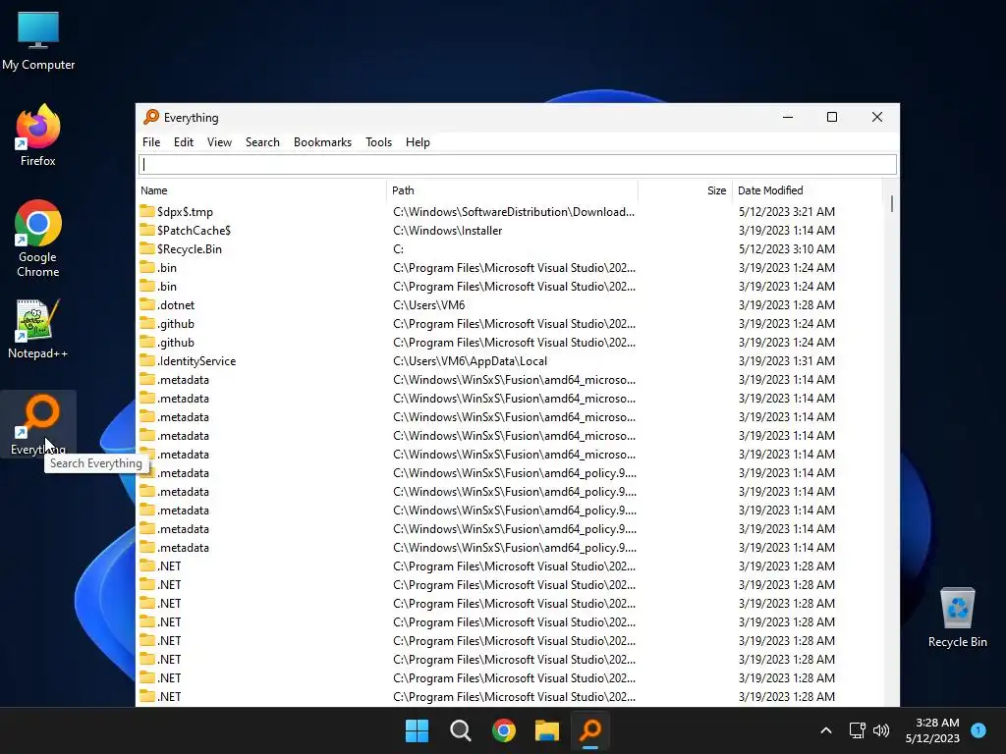Sort results by Size column header

pos(685,190)
